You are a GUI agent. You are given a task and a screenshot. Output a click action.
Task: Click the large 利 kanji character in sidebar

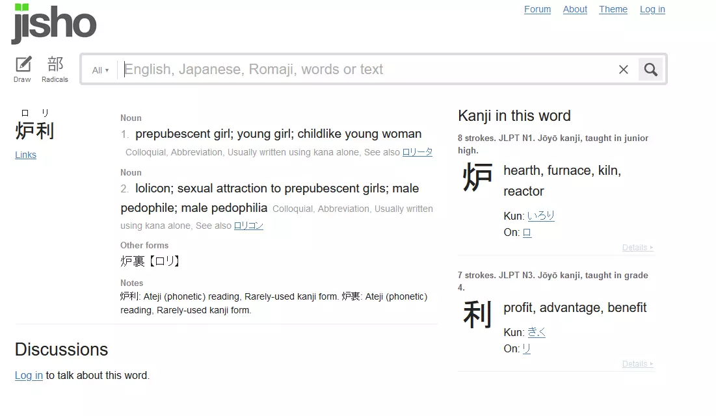tap(477, 314)
